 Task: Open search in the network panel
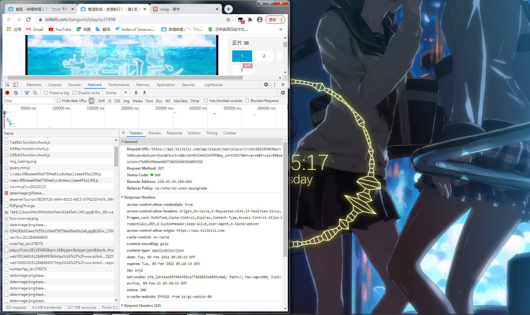[35, 93]
